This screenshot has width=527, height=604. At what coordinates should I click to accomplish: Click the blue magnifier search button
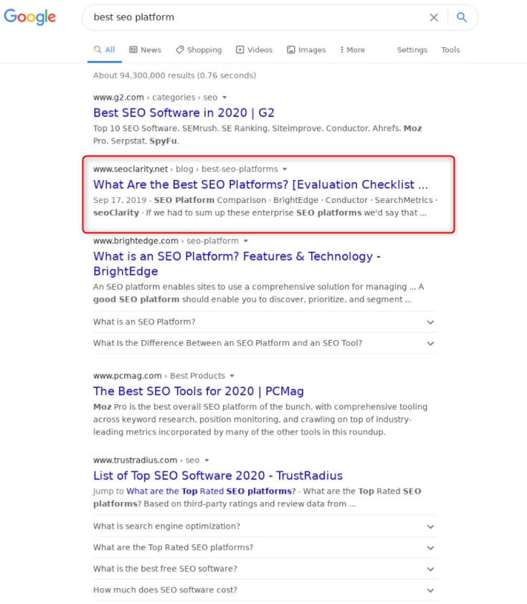[x=462, y=17]
